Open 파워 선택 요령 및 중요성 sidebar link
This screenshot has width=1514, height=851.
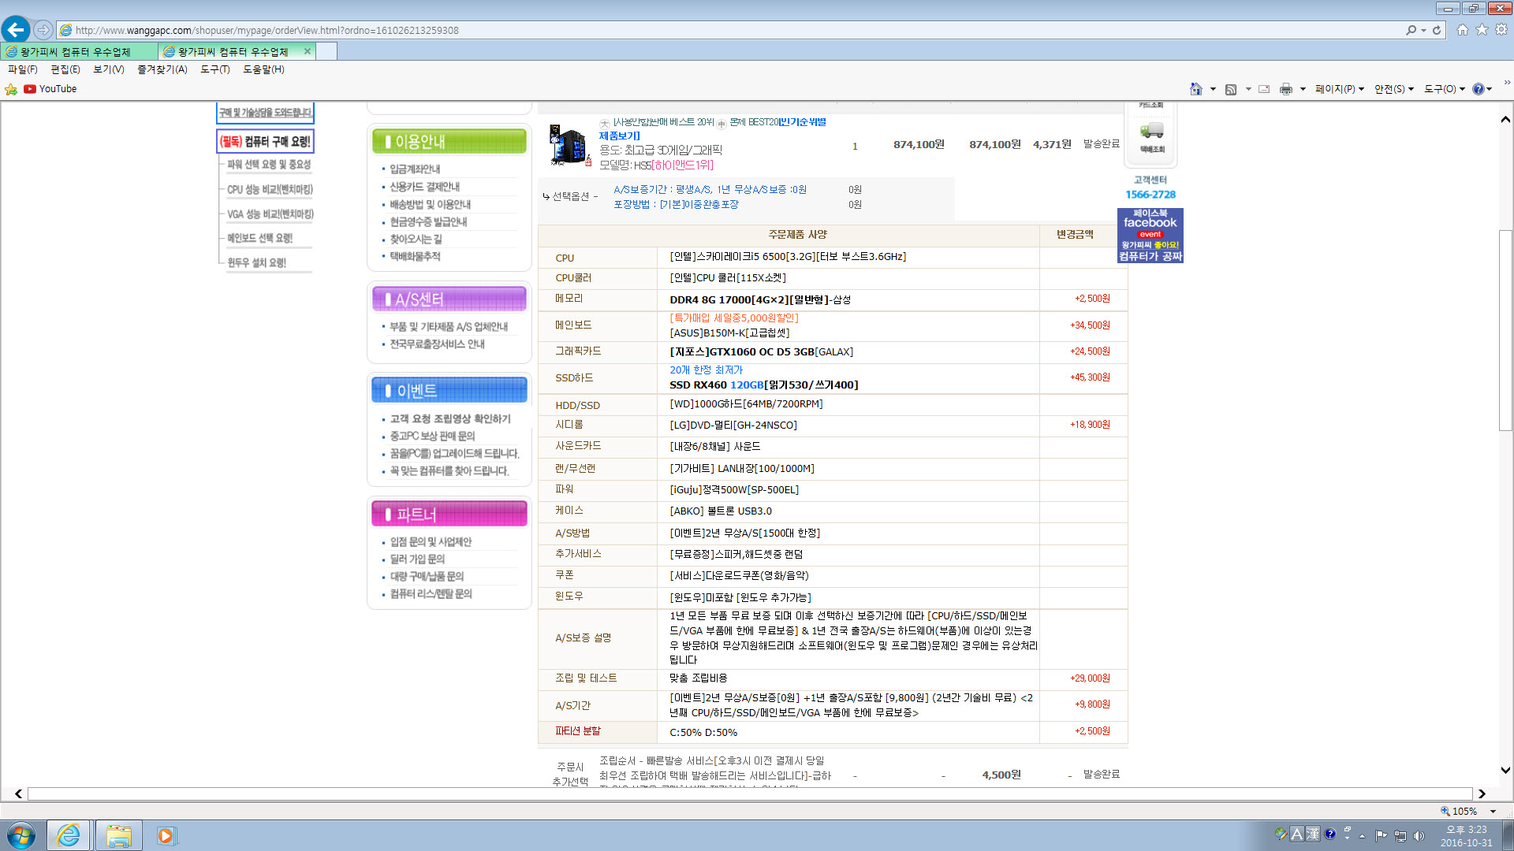(269, 165)
